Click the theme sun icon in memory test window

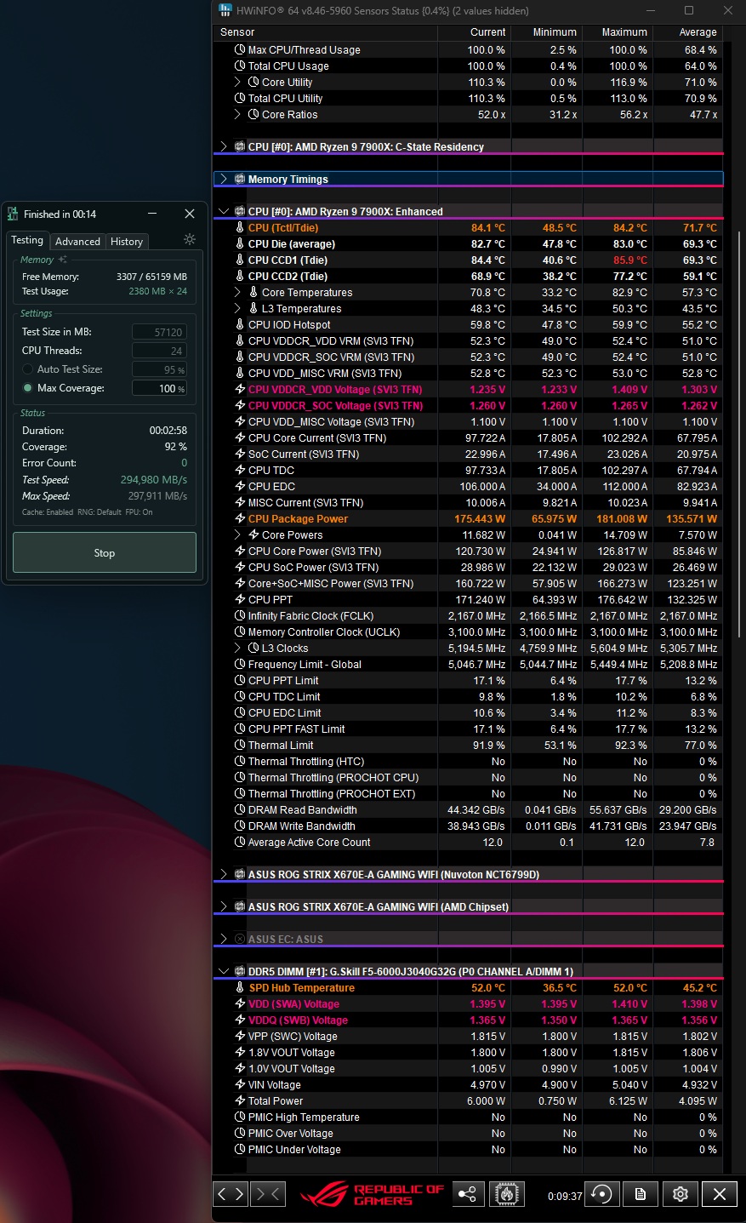pos(190,240)
